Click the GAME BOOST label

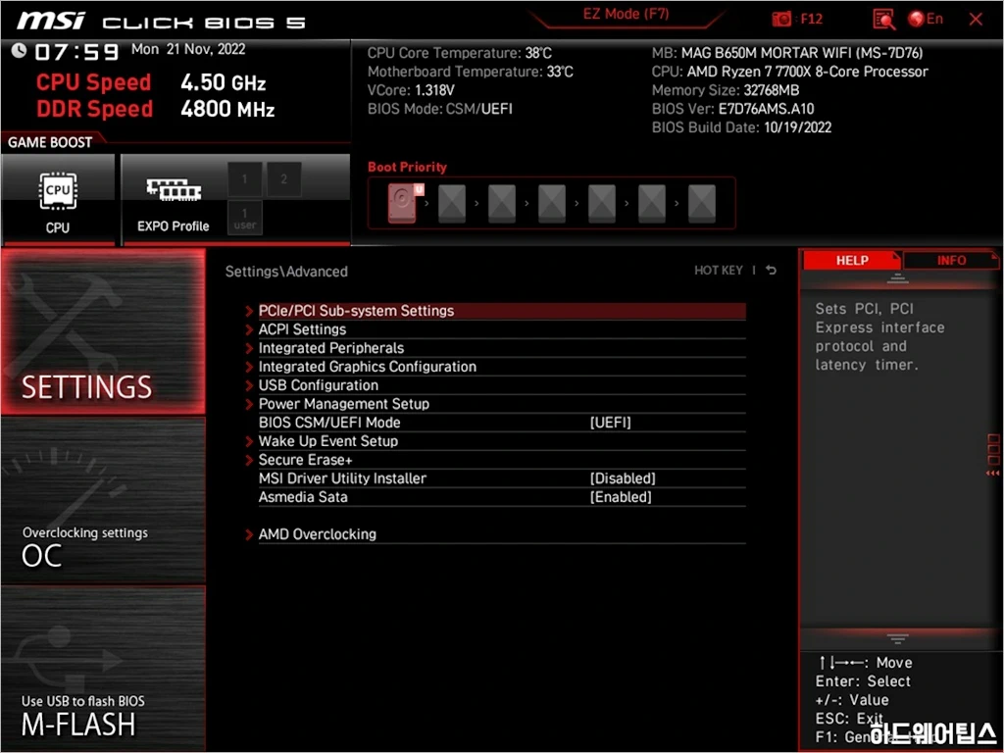50,142
